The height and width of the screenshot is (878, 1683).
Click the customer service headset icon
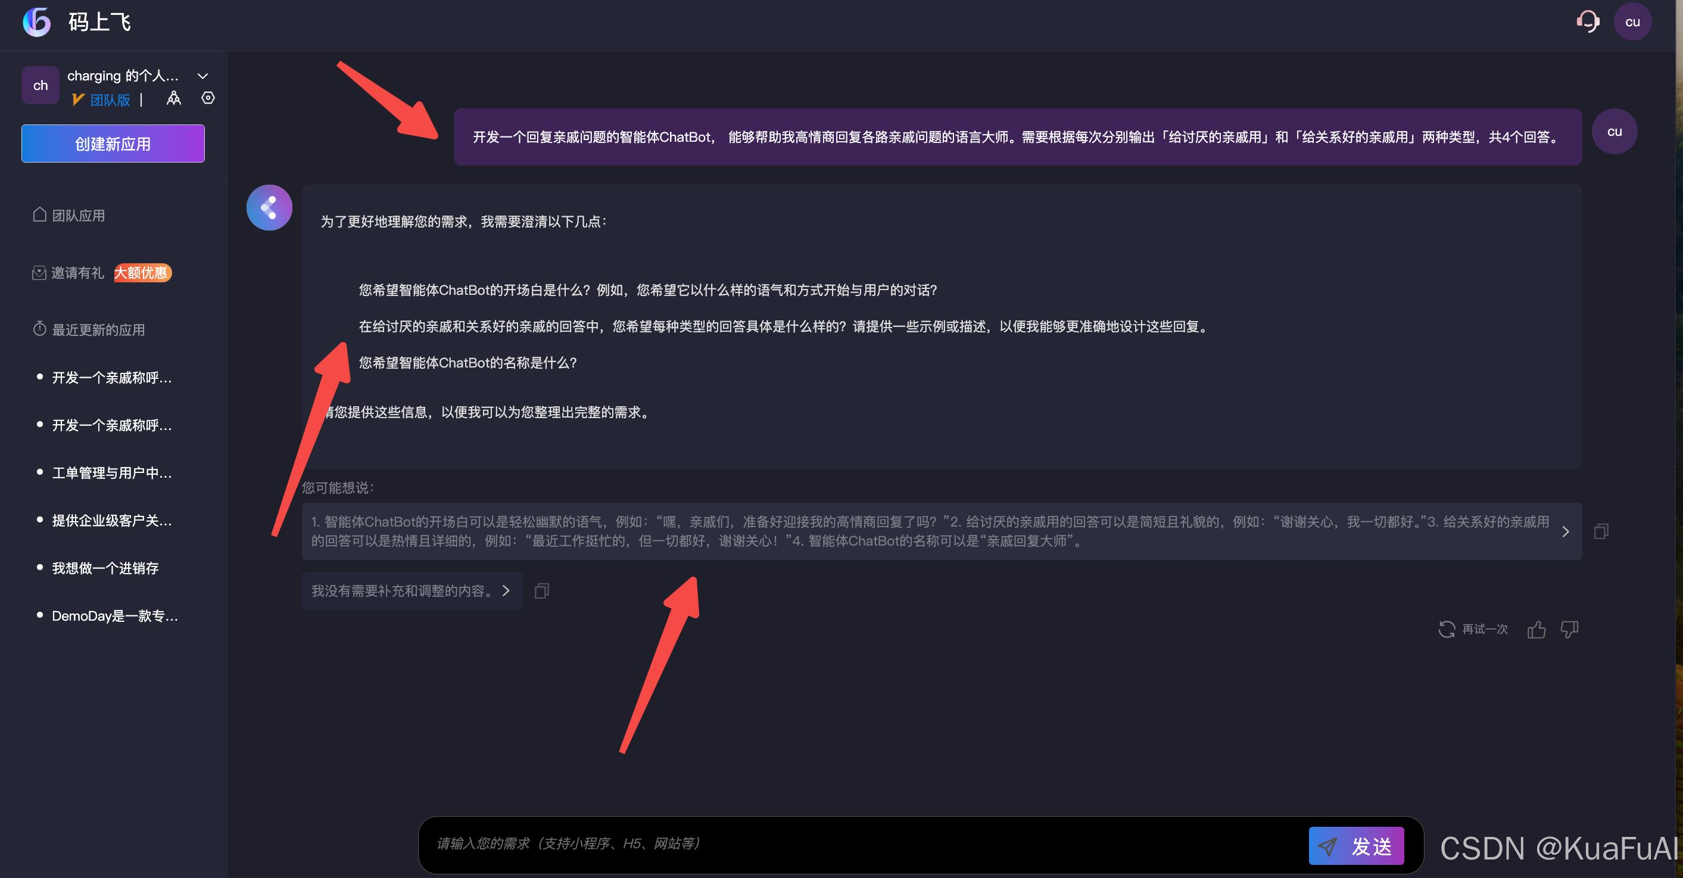coord(1588,21)
